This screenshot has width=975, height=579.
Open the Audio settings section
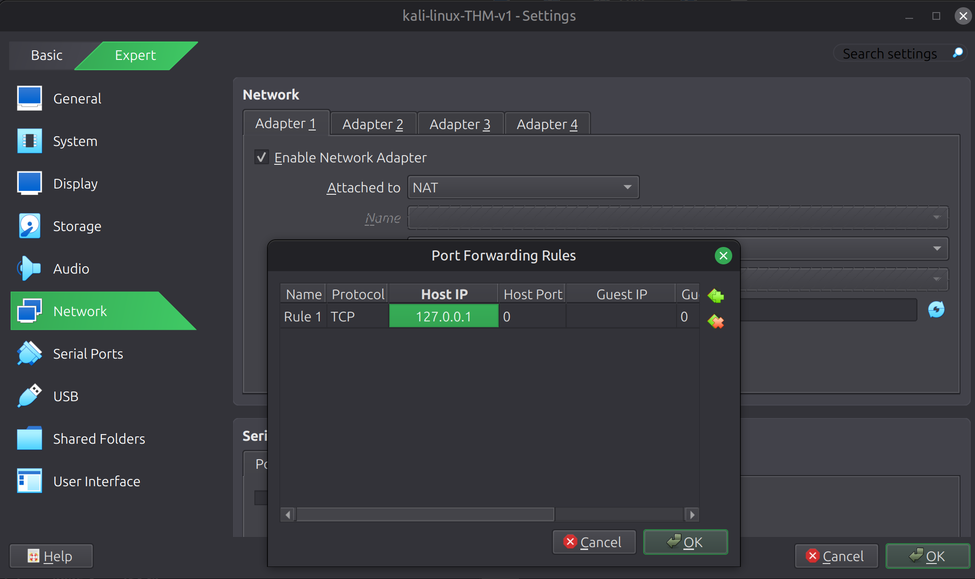[71, 269]
